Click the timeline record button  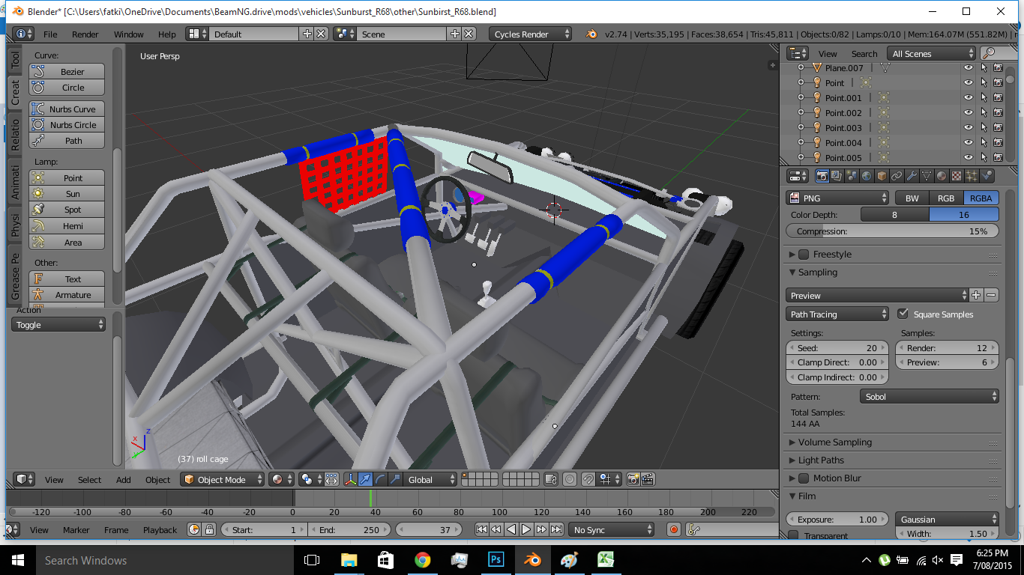(673, 530)
